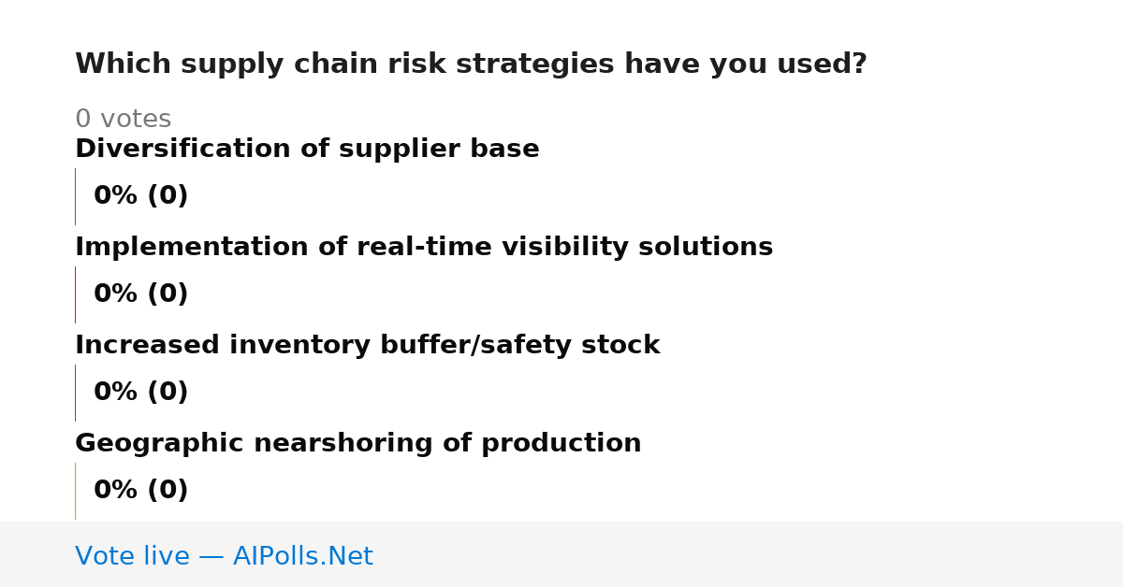Click '0% (0)' result under nearshoring option

tap(141, 491)
